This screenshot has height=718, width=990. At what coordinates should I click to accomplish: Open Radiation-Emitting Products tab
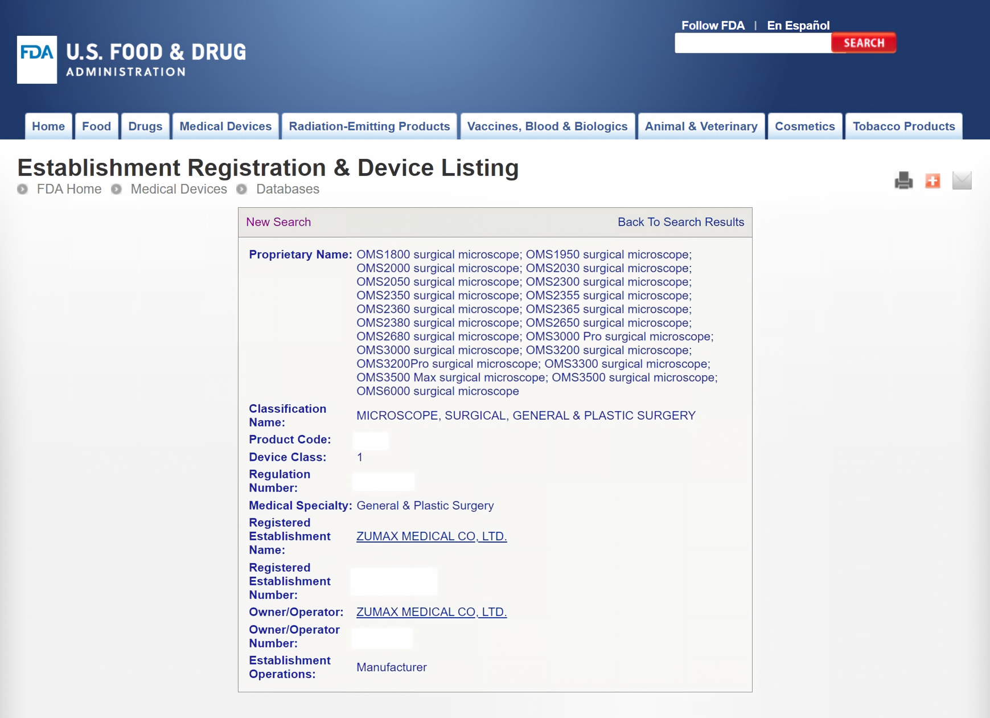pyautogui.click(x=369, y=126)
